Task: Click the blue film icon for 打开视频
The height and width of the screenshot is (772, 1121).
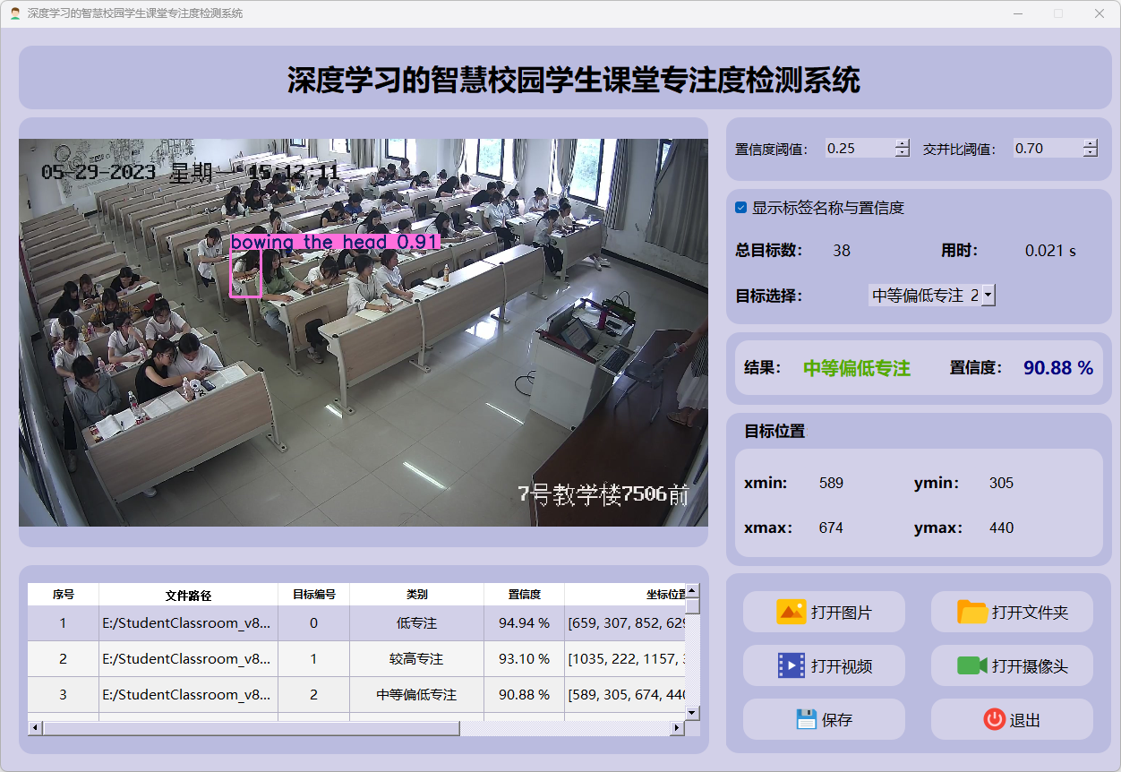Action: click(791, 665)
